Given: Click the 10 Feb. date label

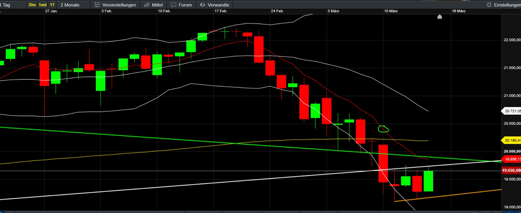Looking at the screenshot, I should tap(164, 11).
